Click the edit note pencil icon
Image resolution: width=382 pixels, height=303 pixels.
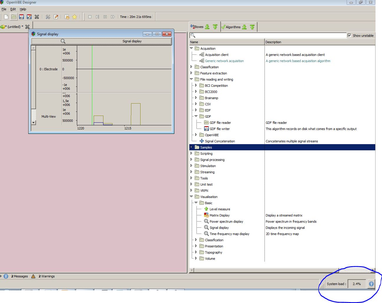[56, 17]
